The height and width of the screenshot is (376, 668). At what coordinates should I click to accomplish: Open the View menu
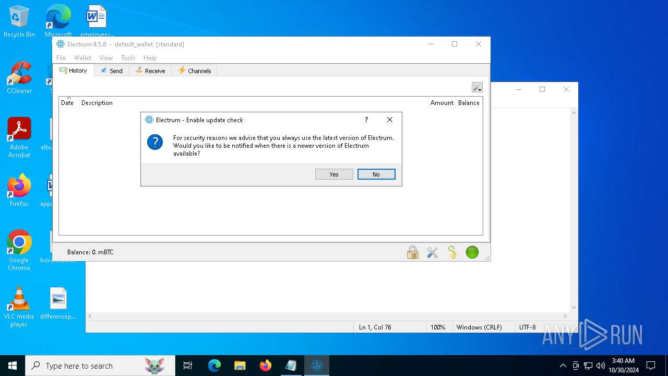tap(106, 58)
